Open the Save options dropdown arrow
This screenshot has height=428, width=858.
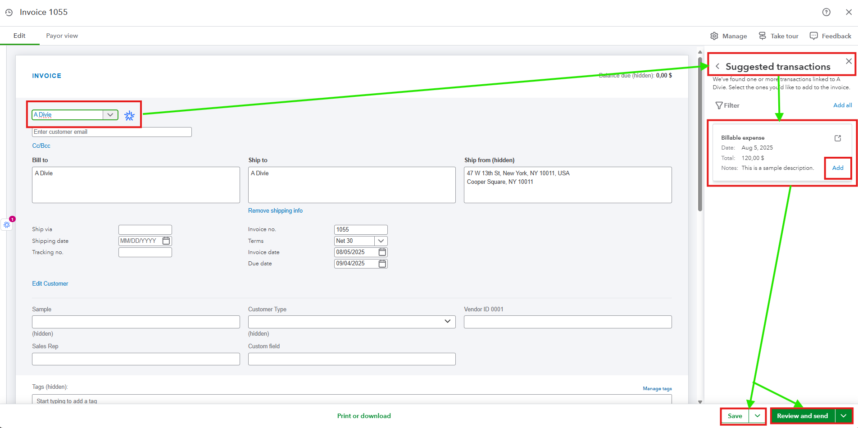click(758, 416)
